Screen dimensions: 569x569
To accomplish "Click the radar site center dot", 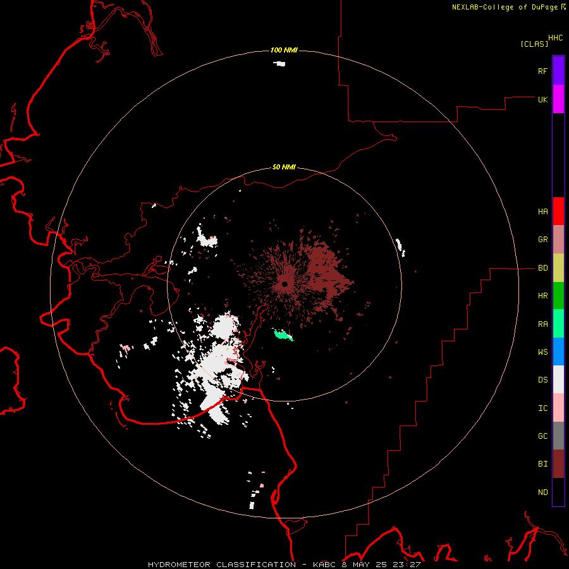I will [284, 284].
